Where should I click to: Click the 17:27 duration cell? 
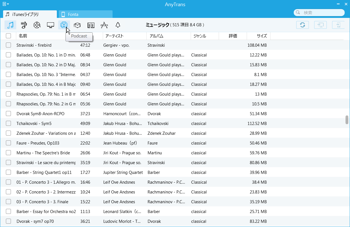[x=85, y=172]
